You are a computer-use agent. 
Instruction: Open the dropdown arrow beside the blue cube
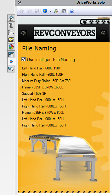click(x=50, y=11)
